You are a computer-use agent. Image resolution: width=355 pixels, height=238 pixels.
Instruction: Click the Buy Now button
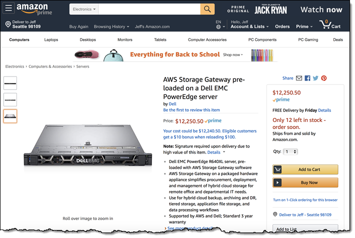click(x=305, y=182)
